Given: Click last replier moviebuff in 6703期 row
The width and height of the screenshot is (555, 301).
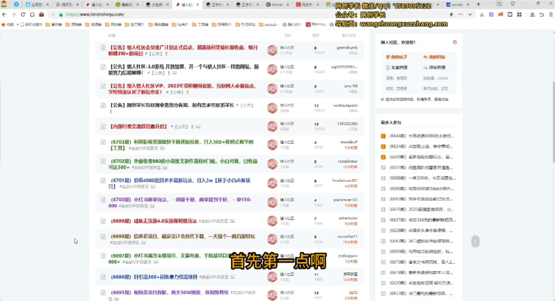Looking at the screenshot, I should coord(349,142).
